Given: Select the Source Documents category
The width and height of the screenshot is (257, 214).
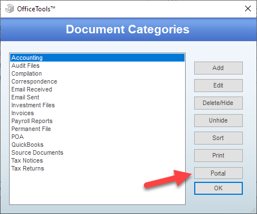Looking at the screenshot, I should (97, 152).
